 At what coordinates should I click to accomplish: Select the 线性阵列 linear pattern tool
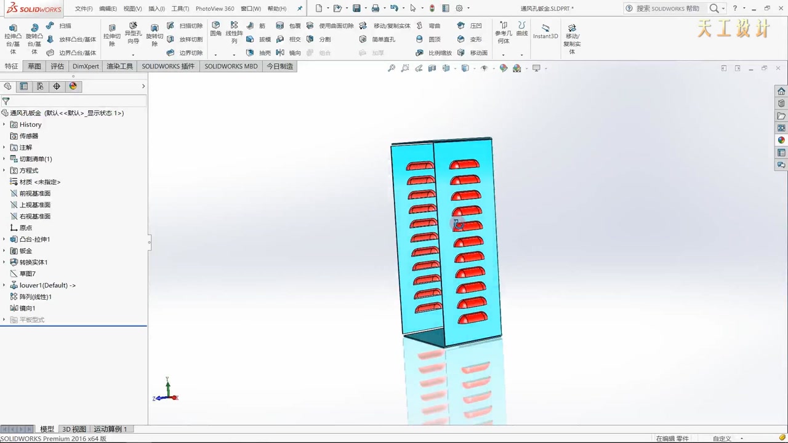coord(234,33)
